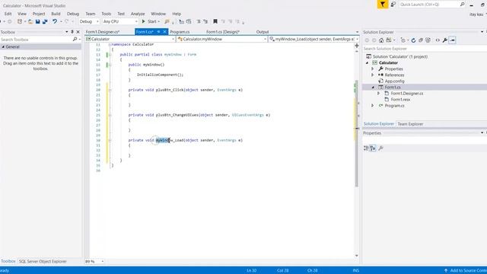Collapse the Calculator project node
The image size is (487, 274).
[x=367, y=62]
